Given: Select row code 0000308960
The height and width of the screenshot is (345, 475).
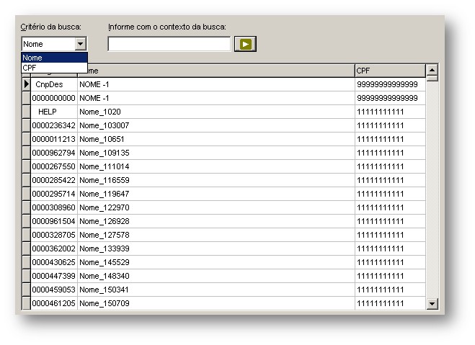Looking at the screenshot, I should 54,207.
